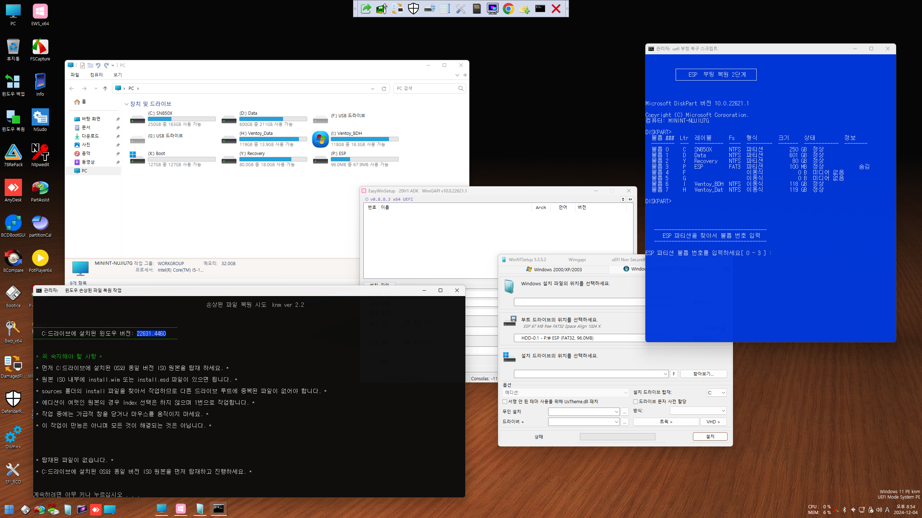Click the Tweaks button in WinNTSetup
This screenshot has height=518, width=922.
coord(666,422)
